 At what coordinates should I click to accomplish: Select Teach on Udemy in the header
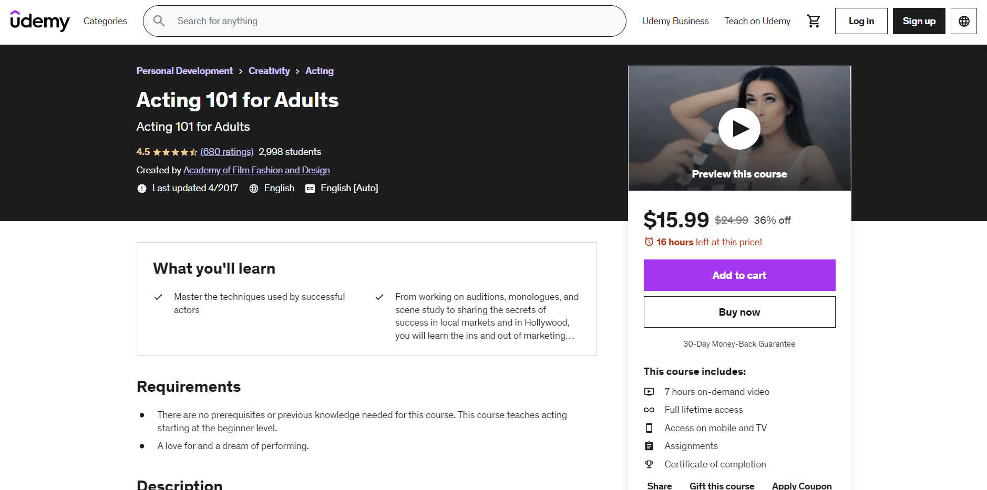tap(757, 21)
